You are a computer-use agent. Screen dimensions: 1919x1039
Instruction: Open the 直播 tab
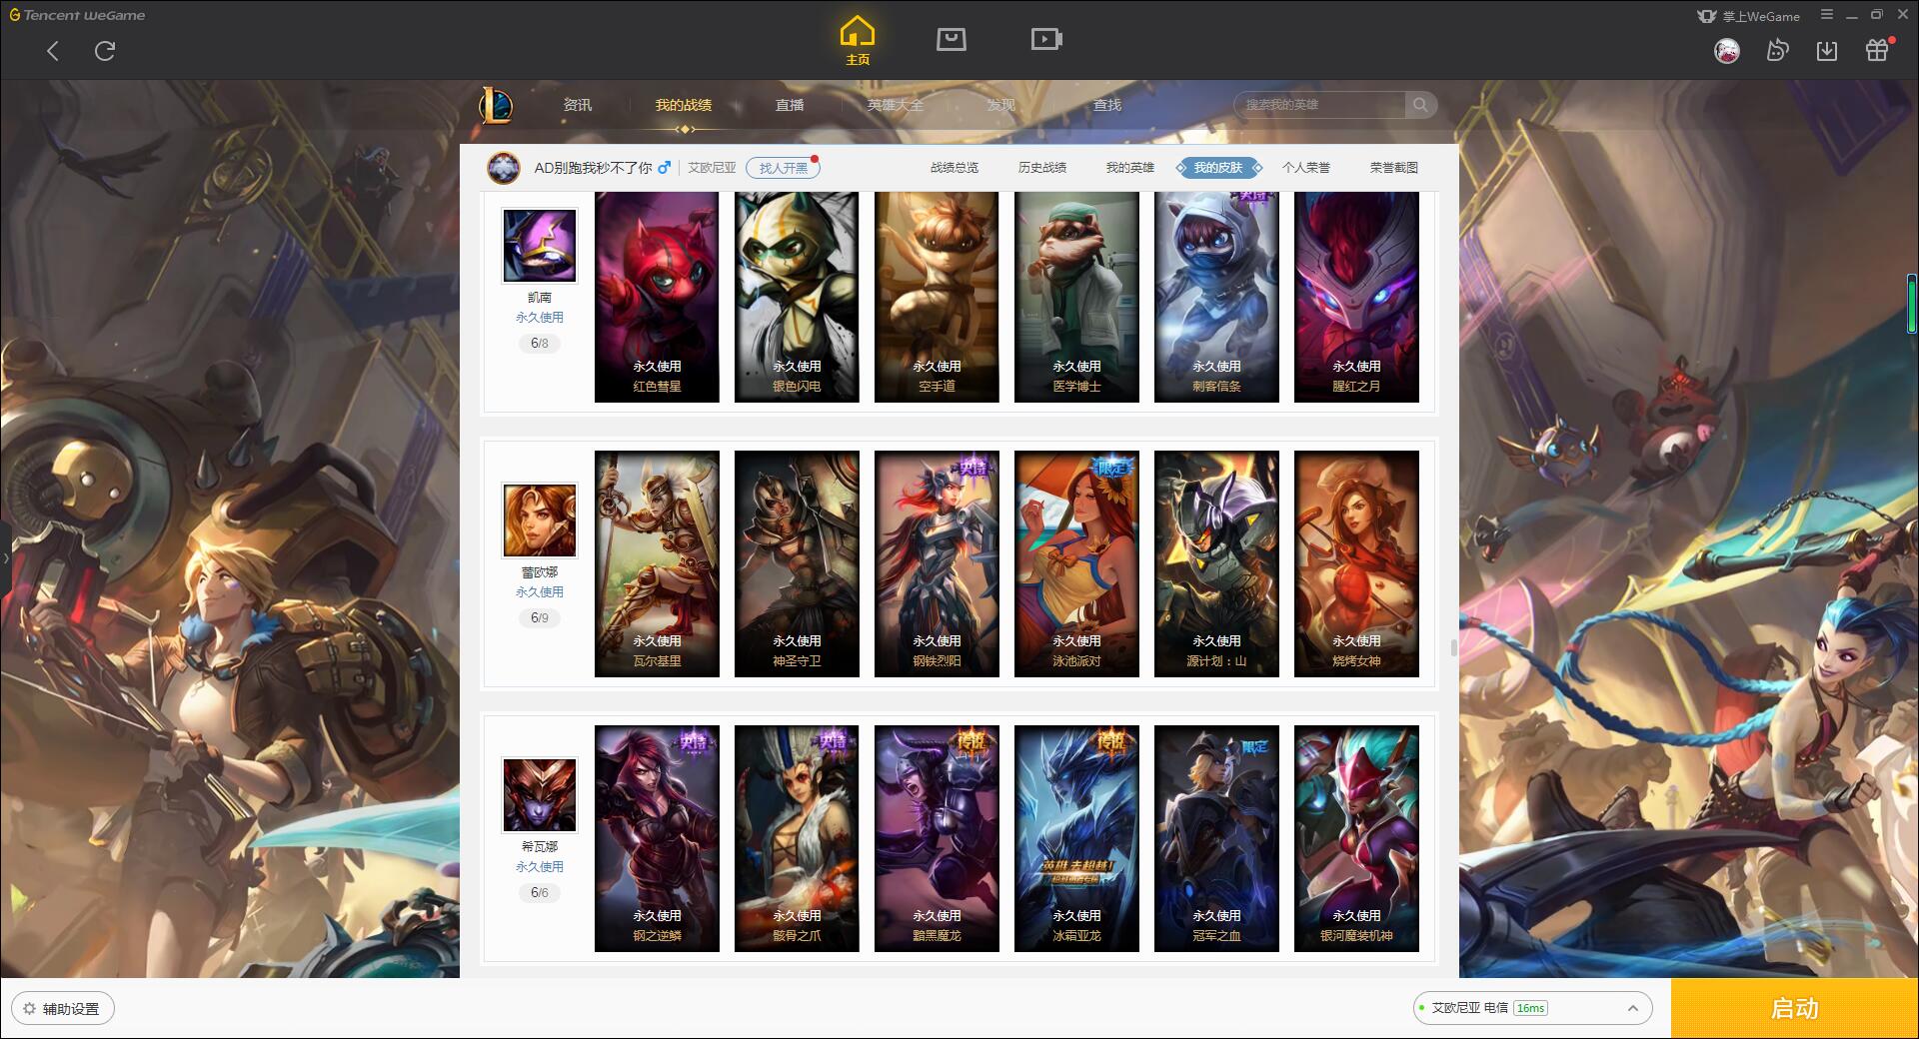point(790,105)
